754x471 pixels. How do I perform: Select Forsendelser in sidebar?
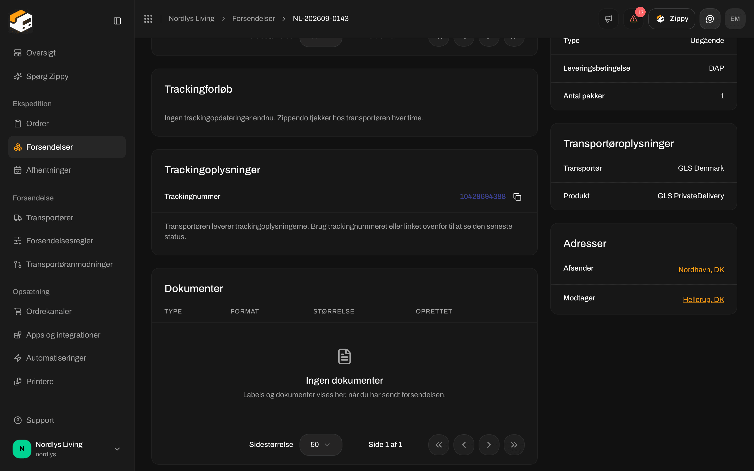[x=67, y=147]
